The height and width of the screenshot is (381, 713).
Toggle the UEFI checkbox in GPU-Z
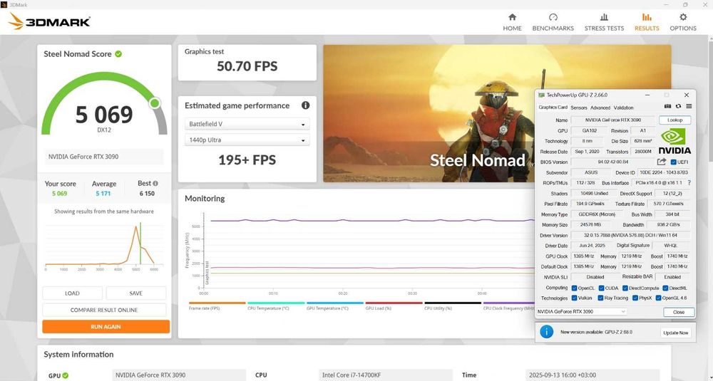click(674, 162)
